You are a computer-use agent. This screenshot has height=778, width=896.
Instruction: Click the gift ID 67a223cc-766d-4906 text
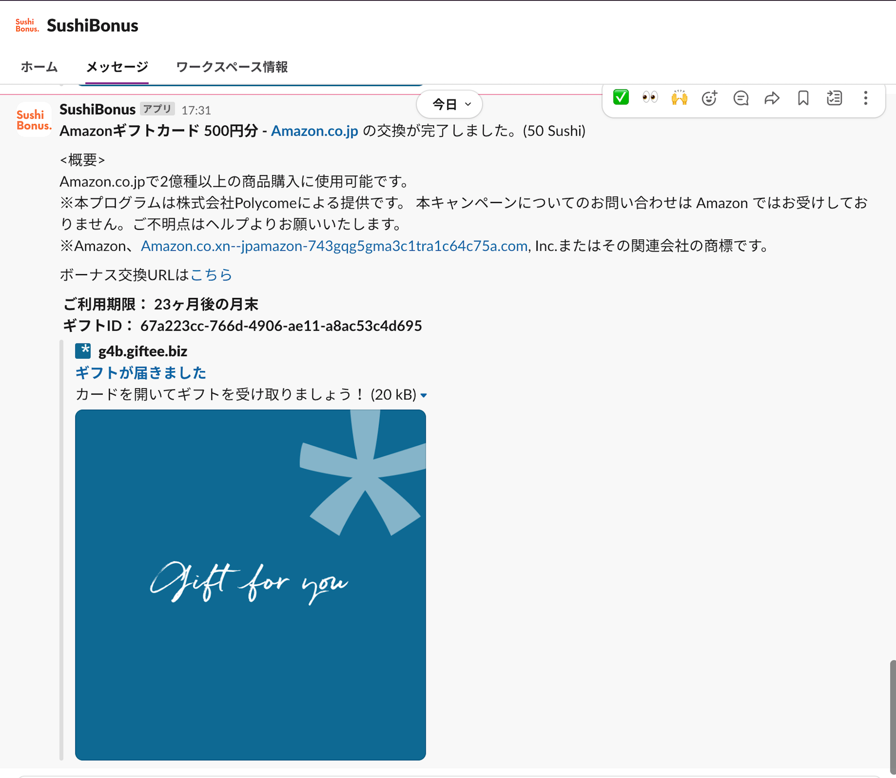click(281, 326)
